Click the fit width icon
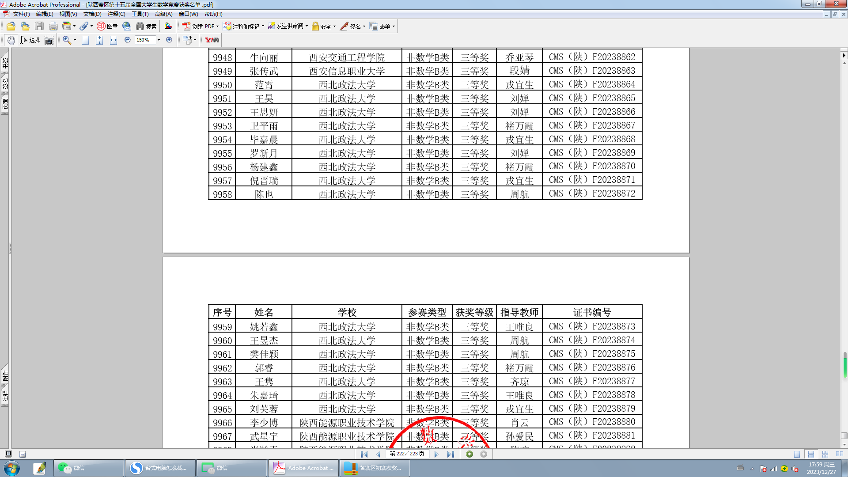The height and width of the screenshot is (477, 848). click(x=114, y=40)
